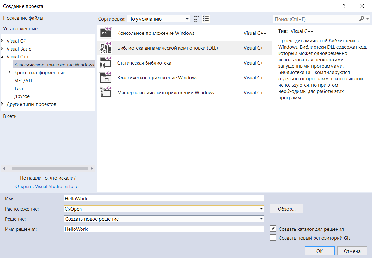Select the MFC/ATL tree item

point(23,81)
